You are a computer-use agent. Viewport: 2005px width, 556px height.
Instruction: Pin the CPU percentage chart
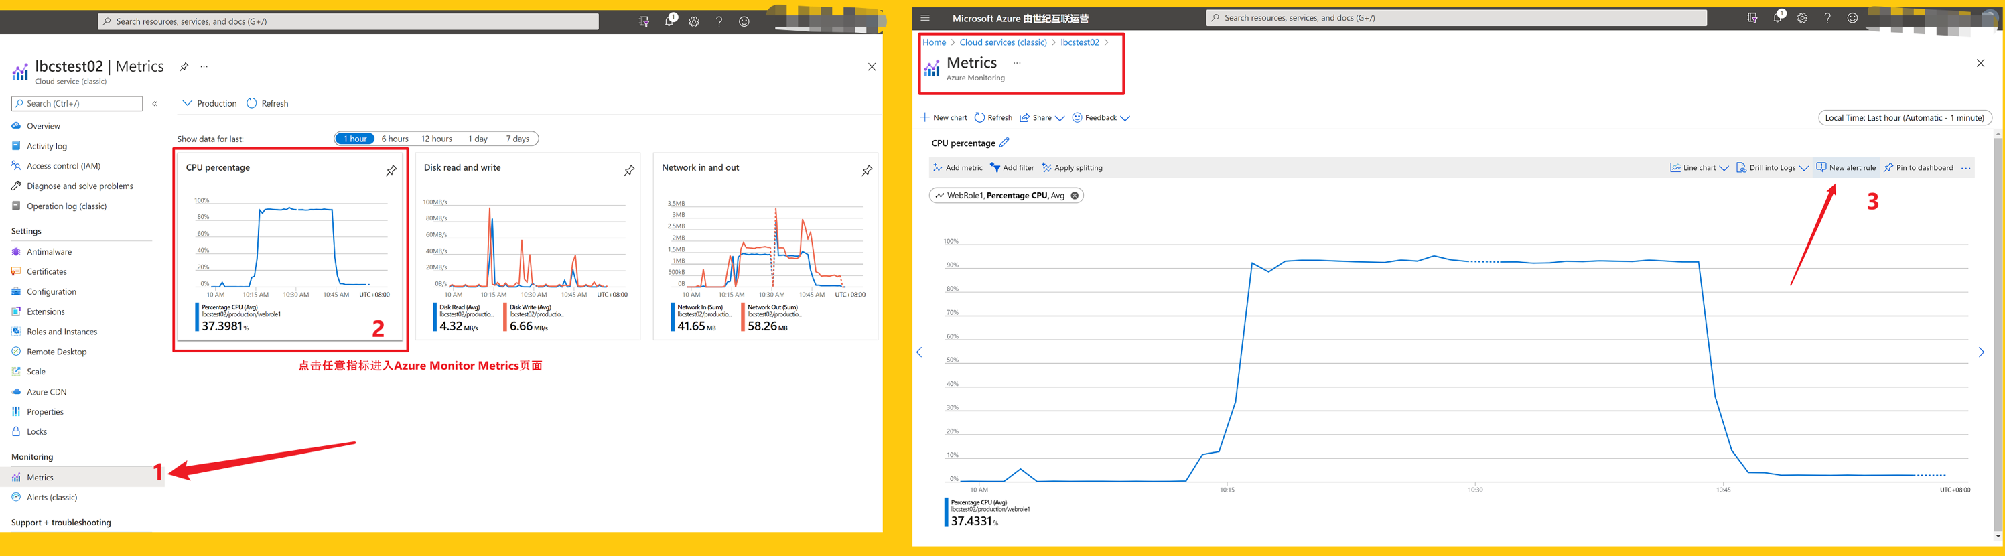[391, 171]
